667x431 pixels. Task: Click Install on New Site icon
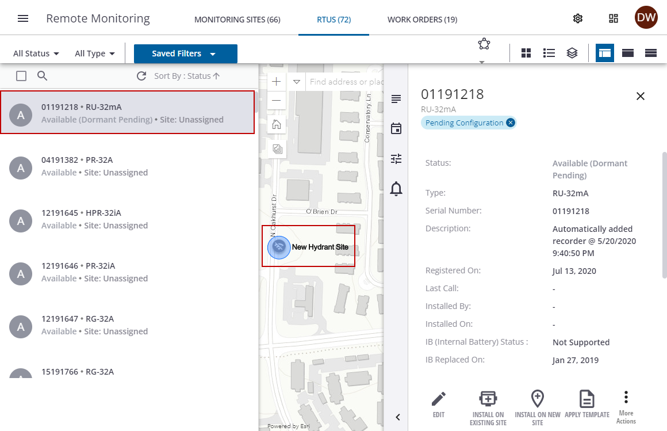537,399
